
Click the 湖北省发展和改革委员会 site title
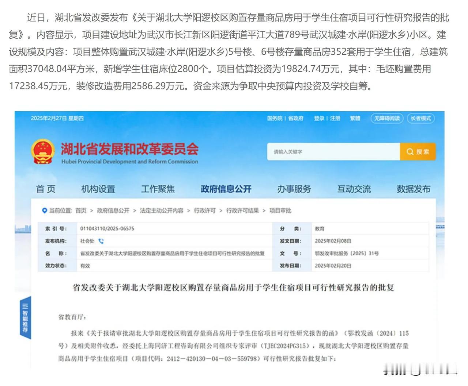[130, 148]
